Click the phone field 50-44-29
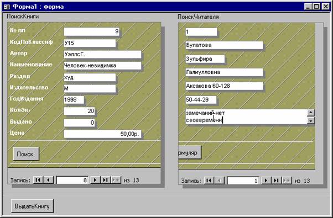This screenshot has height=218, width=333. click(201, 100)
